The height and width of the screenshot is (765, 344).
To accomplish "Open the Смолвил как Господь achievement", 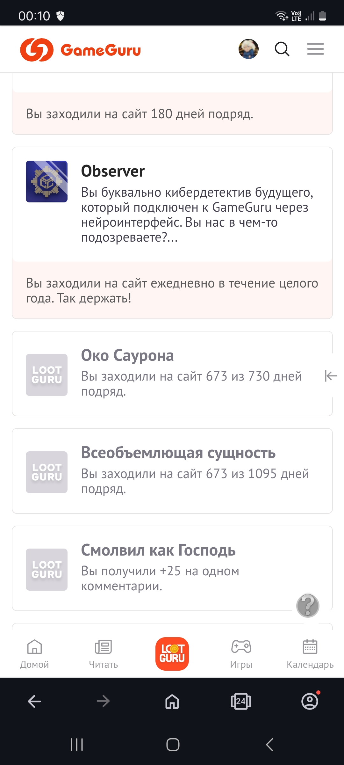I will pyautogui.click(x=158, y=550).
